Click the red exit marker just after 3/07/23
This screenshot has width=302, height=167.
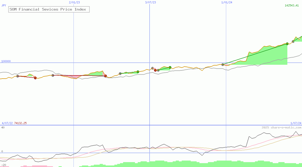point(155,70)
